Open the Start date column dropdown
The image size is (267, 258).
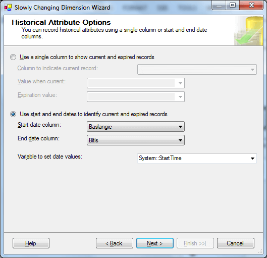point(136,127)
